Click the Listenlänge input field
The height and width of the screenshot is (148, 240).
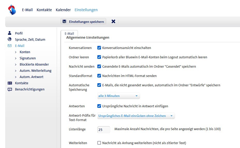(x=104, y=129)
